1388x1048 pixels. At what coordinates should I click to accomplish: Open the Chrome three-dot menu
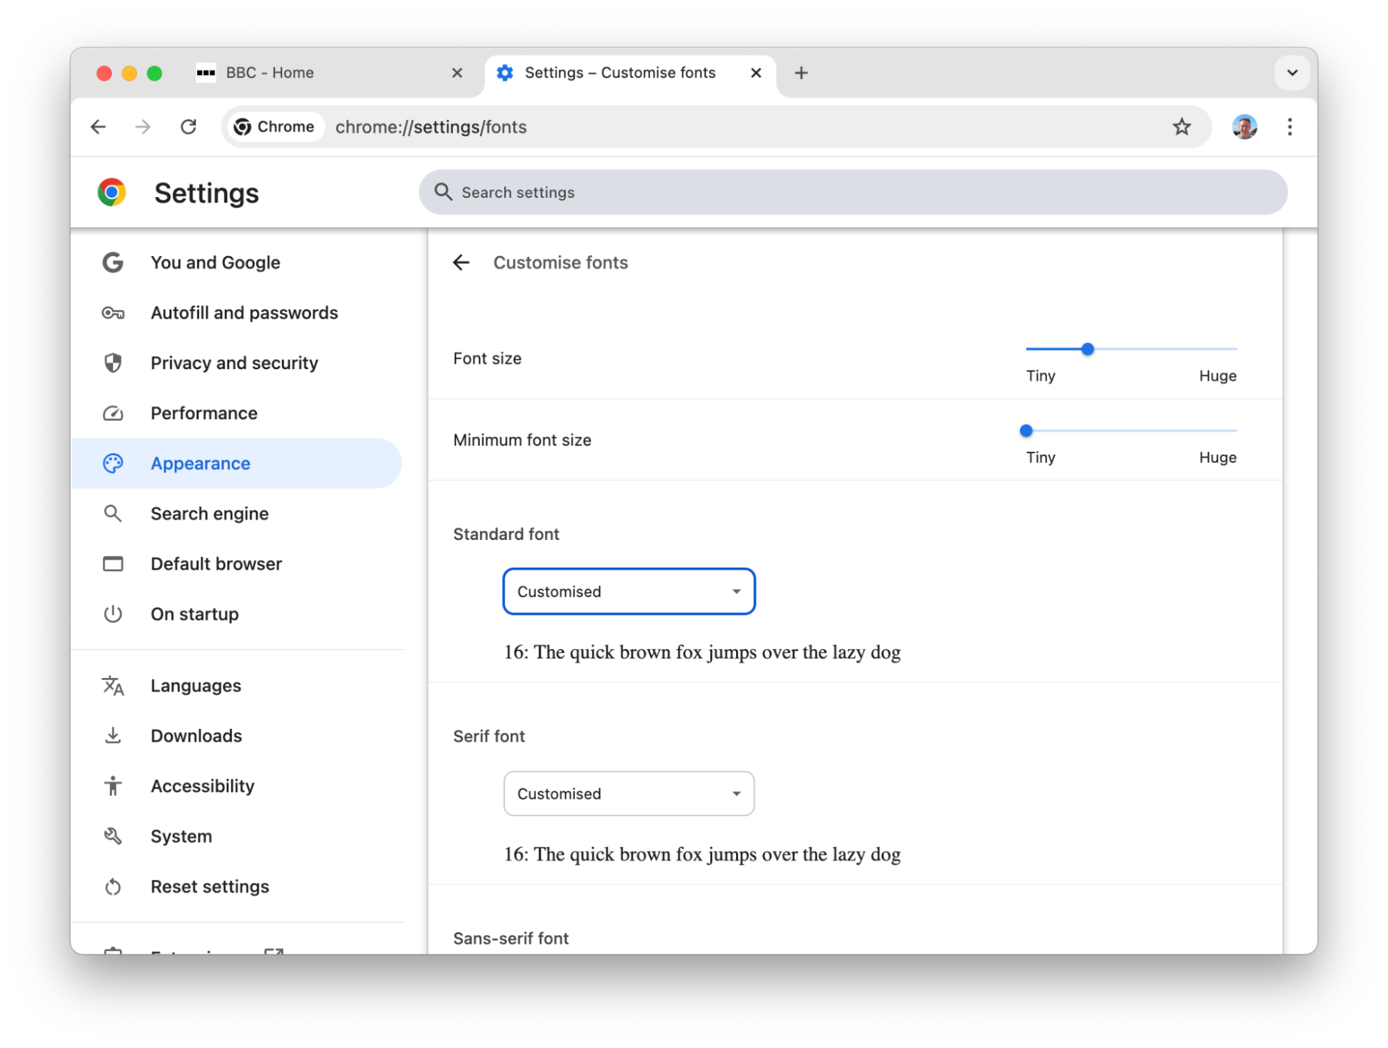pyautogui.click(x=1289, y=127)
